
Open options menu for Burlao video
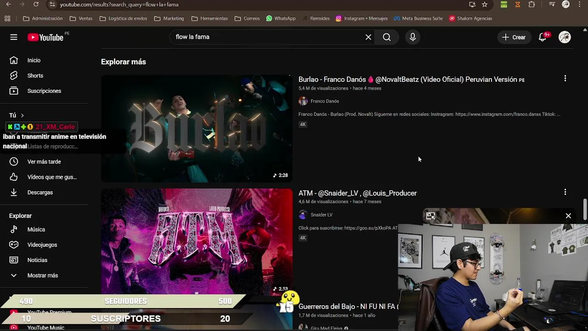click(x=565, y=79)
